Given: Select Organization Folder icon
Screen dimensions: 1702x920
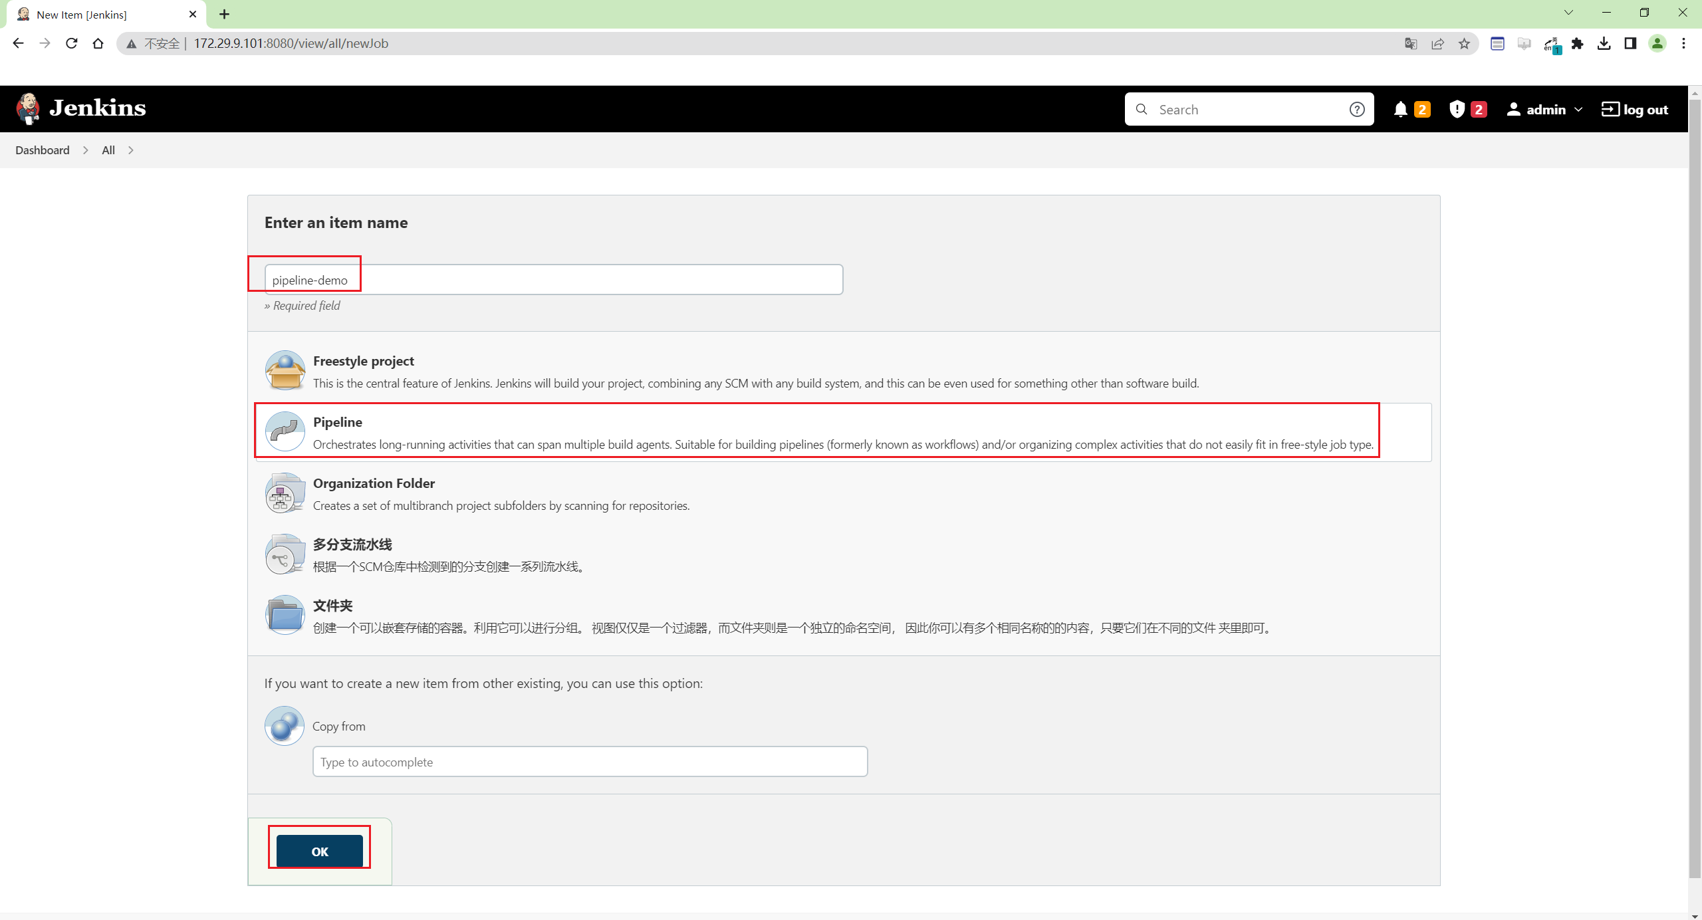Looking at the screenshot, I should (285, 493).
